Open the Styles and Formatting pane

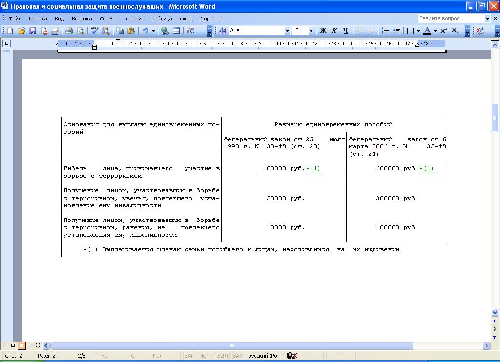coord(223,31)
